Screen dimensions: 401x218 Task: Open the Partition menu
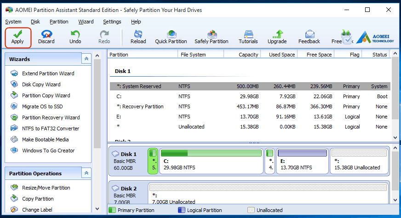pyautogui.click(x=59, y=22)
